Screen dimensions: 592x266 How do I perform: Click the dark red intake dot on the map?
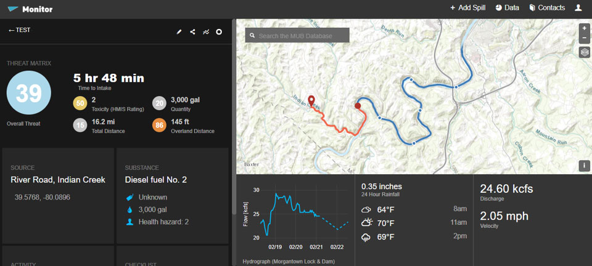[358, 106]
